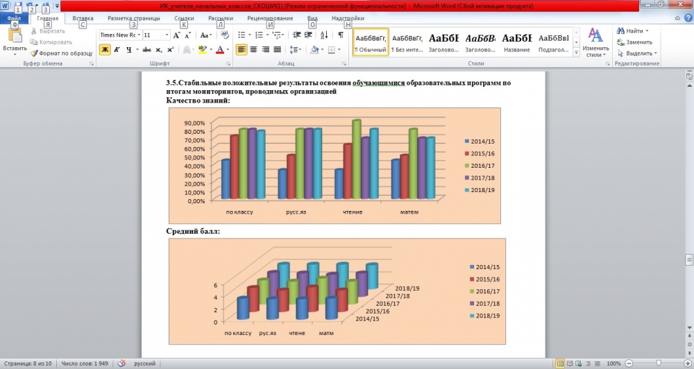Sort selected text
694x369 pixels.
tap(324, 35)
